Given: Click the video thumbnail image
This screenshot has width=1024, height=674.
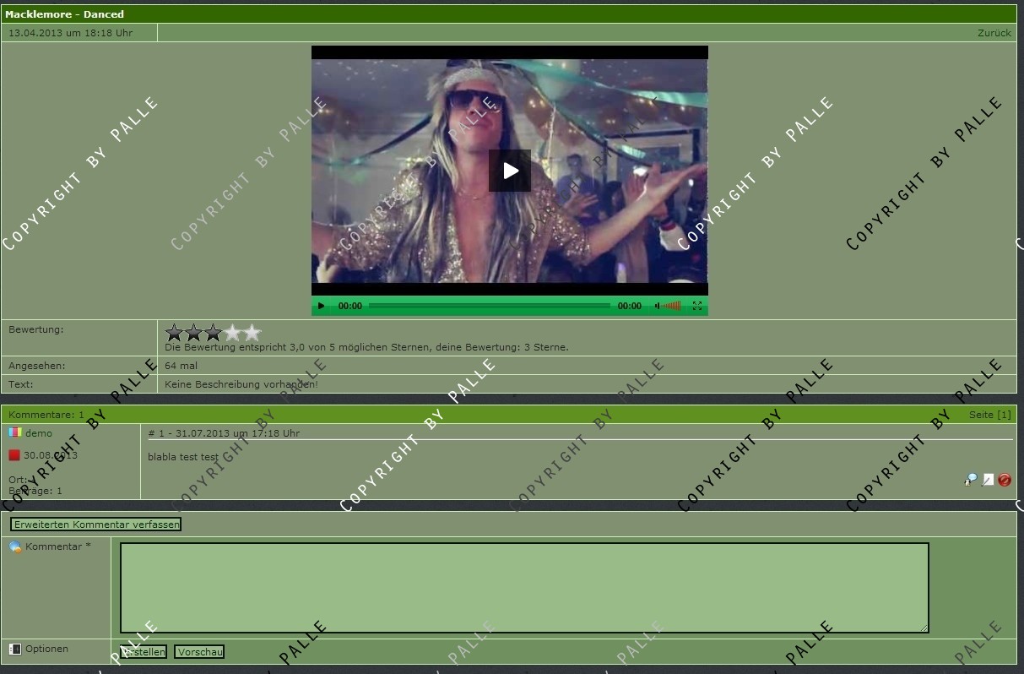Looking at the screenshot, I should pos(510,171).
